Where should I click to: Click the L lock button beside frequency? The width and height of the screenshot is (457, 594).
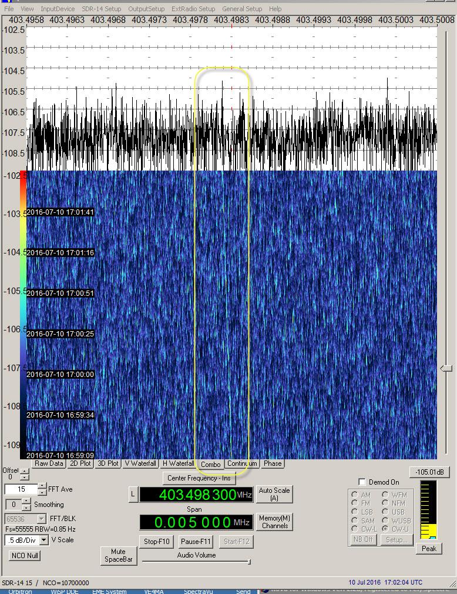[133, 495]
